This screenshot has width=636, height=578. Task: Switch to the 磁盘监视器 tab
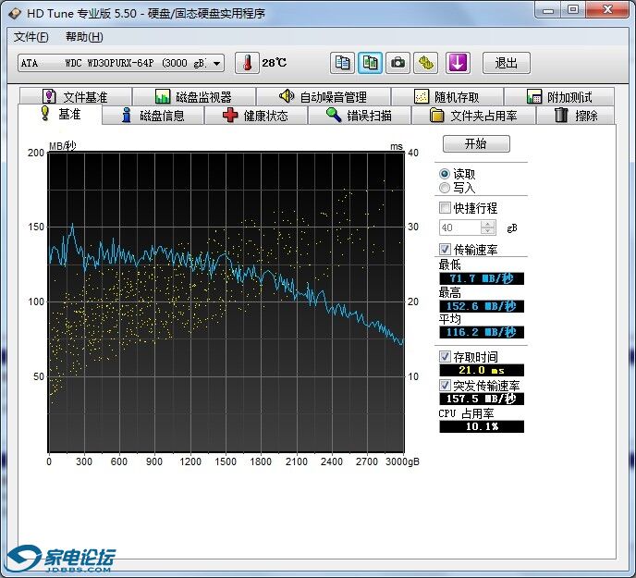pyautogui.click(x=194, y=96)
